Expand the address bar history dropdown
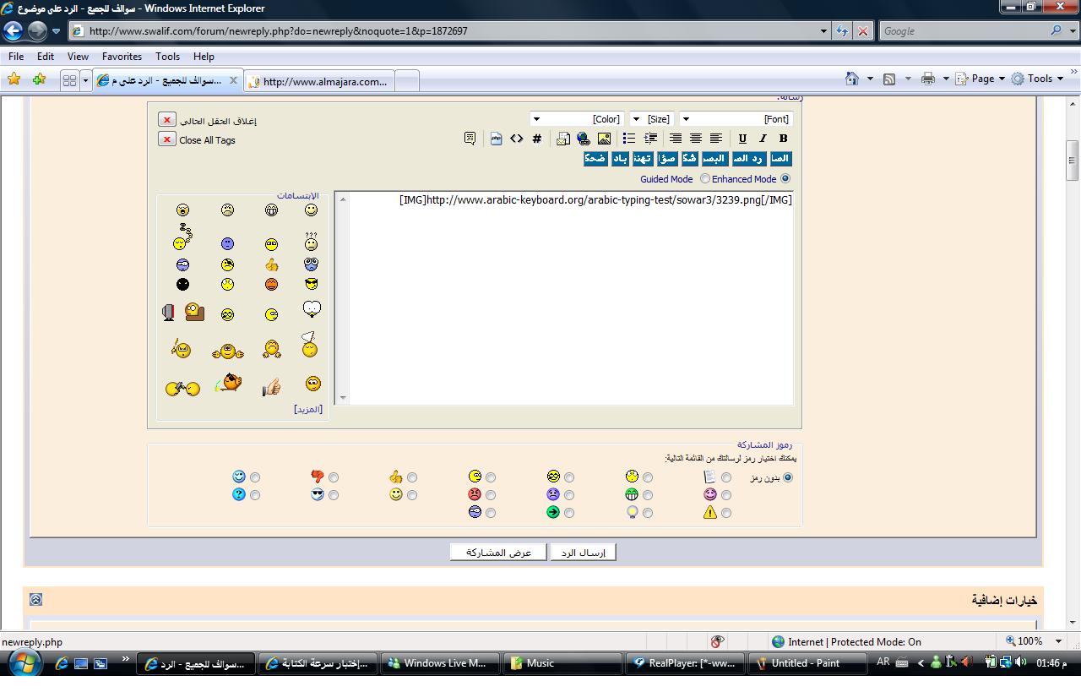1081x692 pixels. (x=824, y=31)
